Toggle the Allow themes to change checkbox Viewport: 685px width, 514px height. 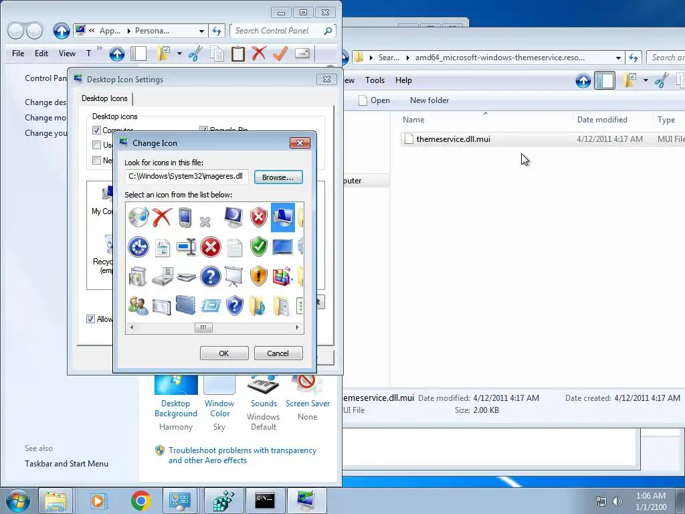tap(90, 319)
